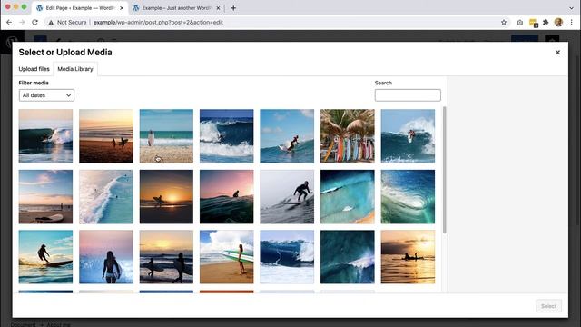Select the dark teal breaking wave thumbnail
Screen dimensions: 581x327
(x=348, y=257)
